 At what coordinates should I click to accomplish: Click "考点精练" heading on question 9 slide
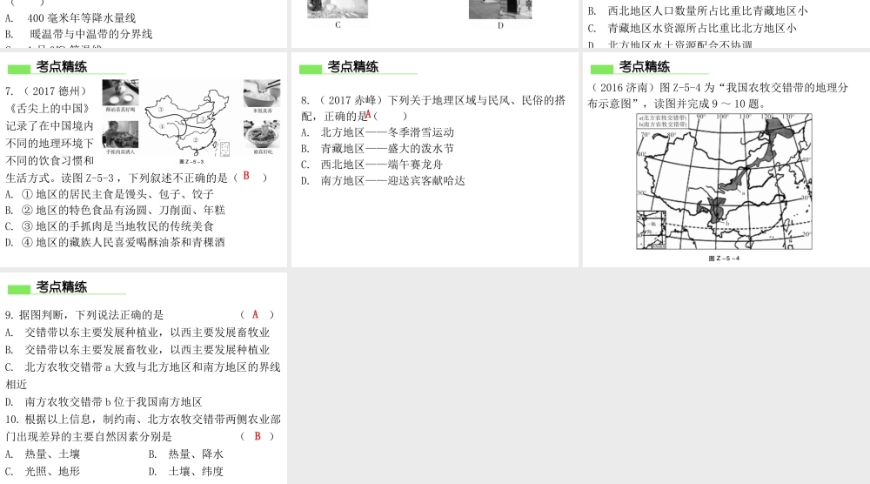point(62,287)
